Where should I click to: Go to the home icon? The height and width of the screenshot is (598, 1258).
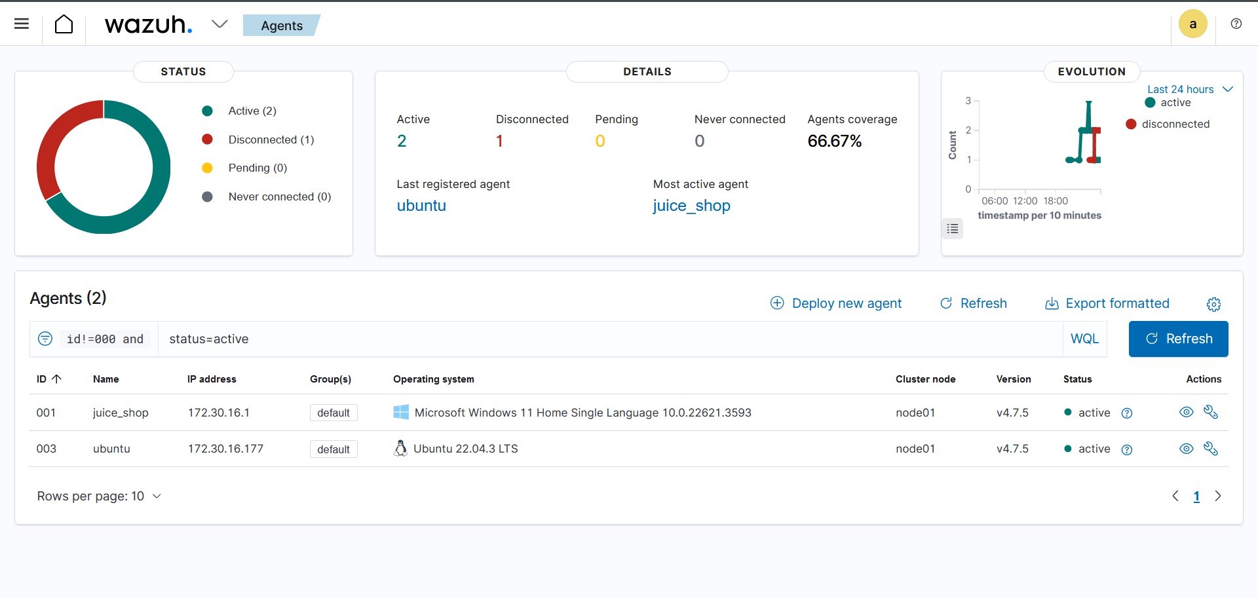pyautogui.click(x=64, y=24)
